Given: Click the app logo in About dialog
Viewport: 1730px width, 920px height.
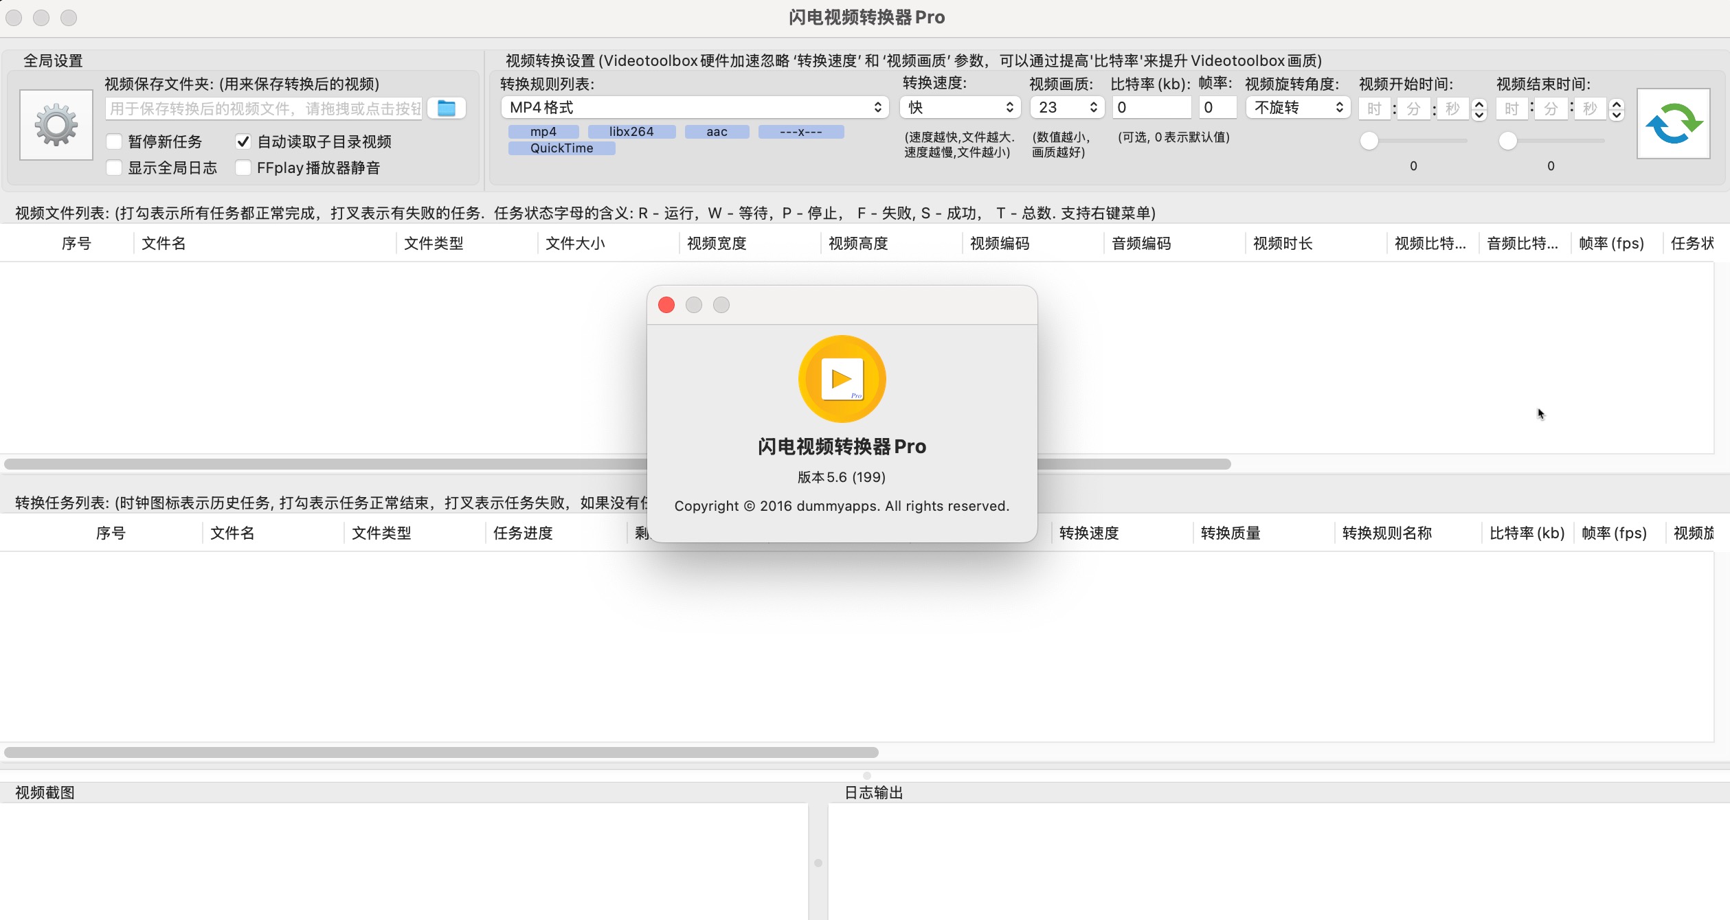Looking at the screenshot, I should [842, 379].
